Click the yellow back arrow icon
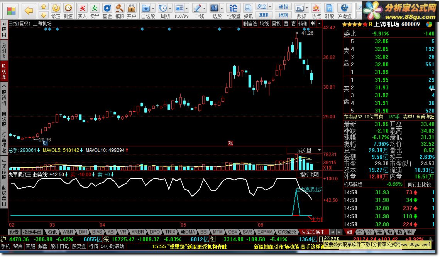The image size is (440, 257). 29,11
